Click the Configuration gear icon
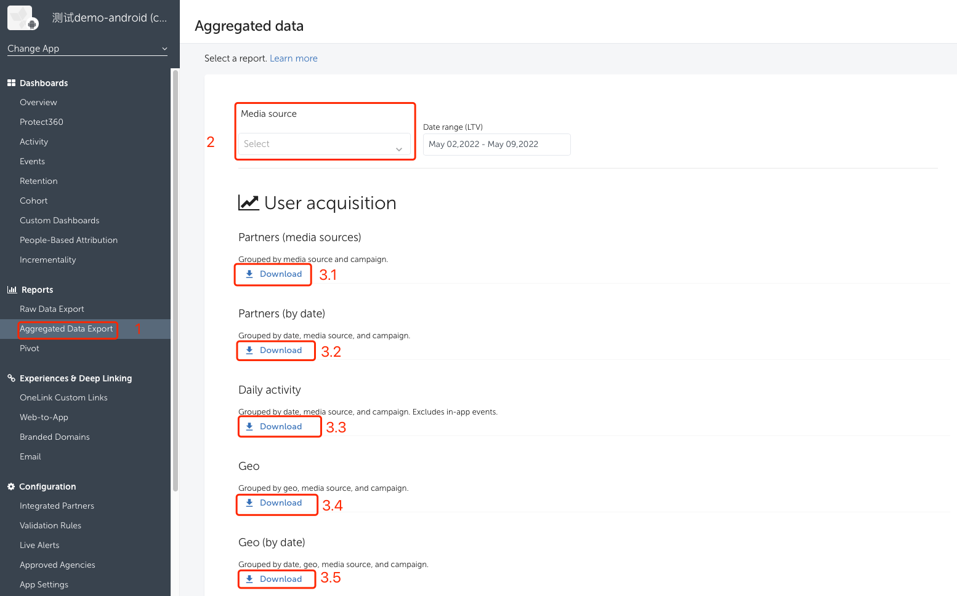957x596 pixels. pos(11,487)
